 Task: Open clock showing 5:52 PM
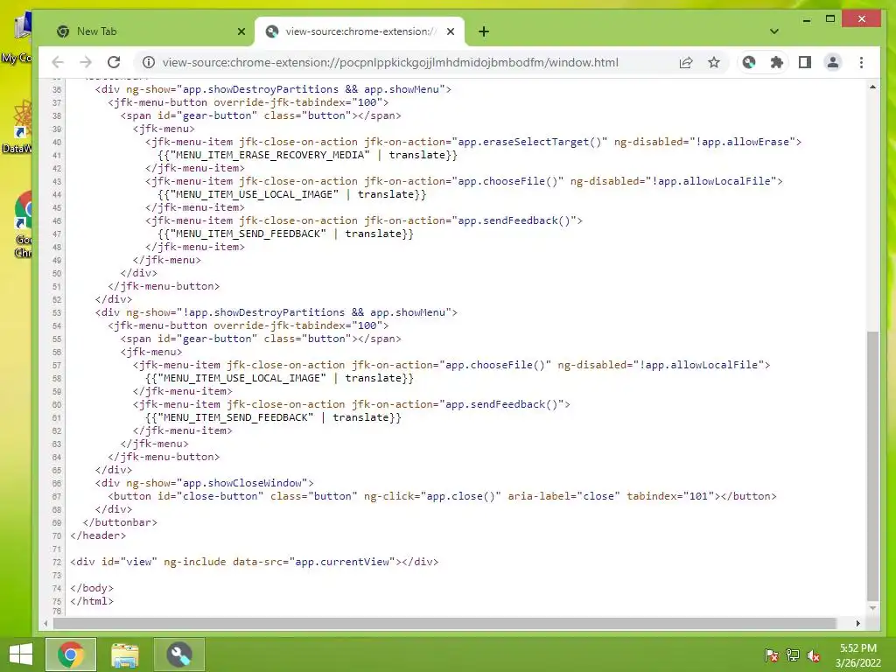coord(857,655)
